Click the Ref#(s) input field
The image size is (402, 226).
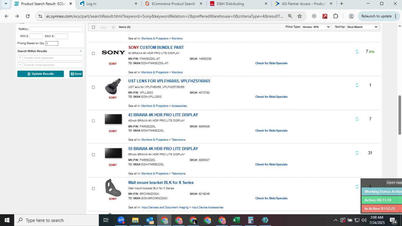coord(56,29)
